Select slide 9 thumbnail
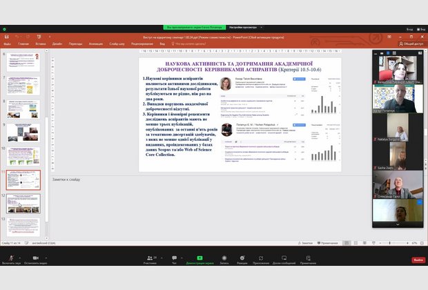The width and height of the screenshot is (428, 290). pos(23,133)
